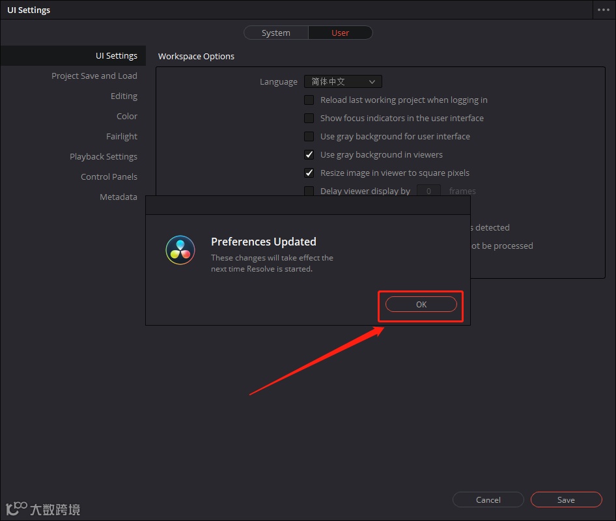Enable delay viewer display checkbox
616x521 pixels.
point(309,191)
